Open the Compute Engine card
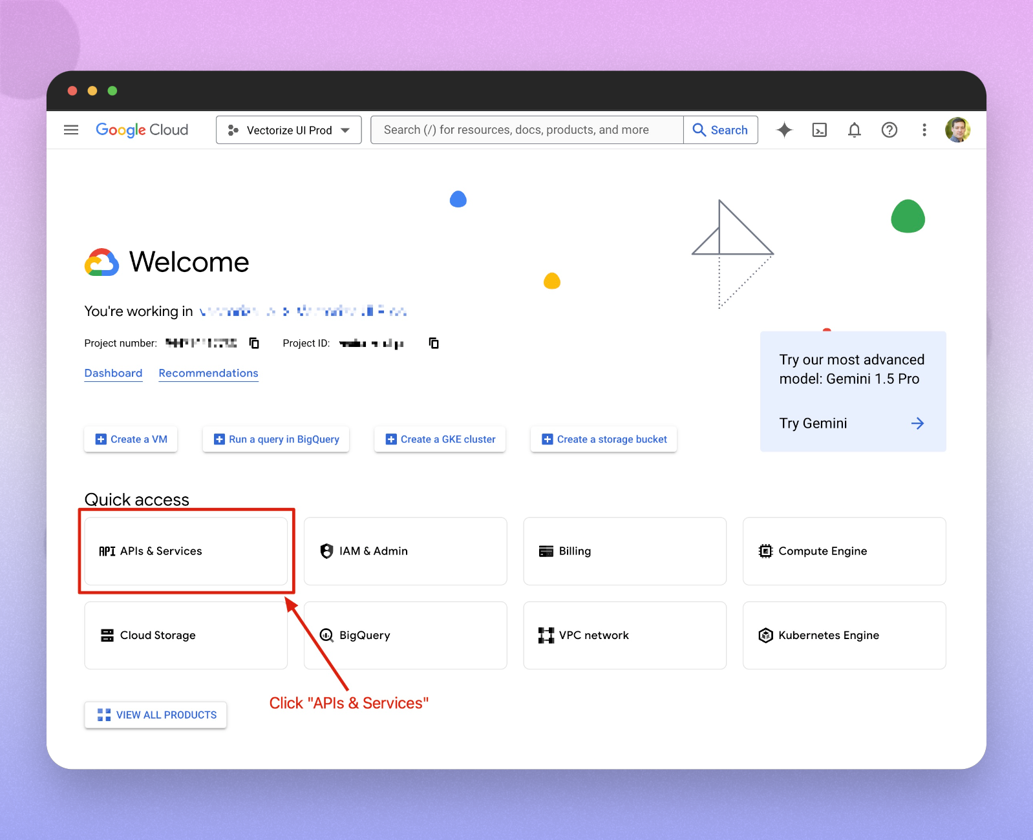The height and width of the screenshot is (840, 1033). (844, 551)
